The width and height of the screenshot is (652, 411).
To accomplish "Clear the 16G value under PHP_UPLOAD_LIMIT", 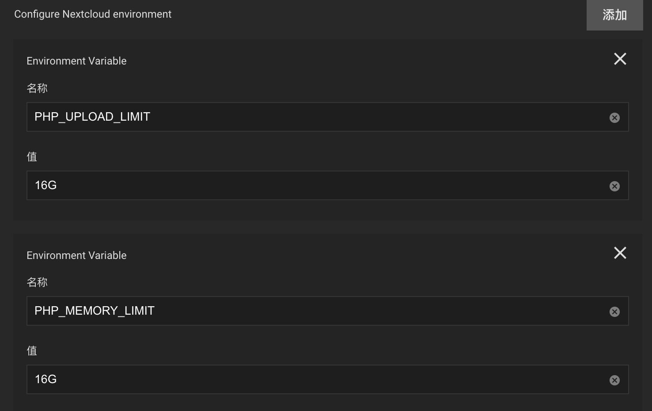I will click(x=614, y=186).
